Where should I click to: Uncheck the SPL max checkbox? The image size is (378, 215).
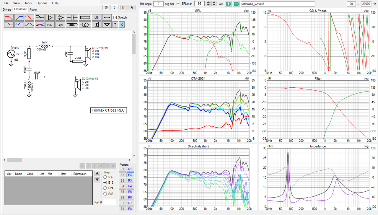click(x=179, y=4)
